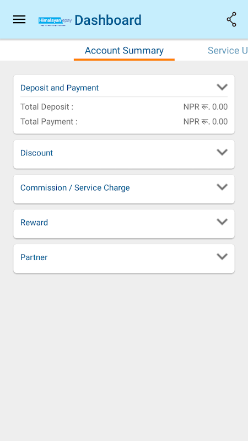
Task: Select the Commission / Service Charge heading
Action: click(75, 188)
